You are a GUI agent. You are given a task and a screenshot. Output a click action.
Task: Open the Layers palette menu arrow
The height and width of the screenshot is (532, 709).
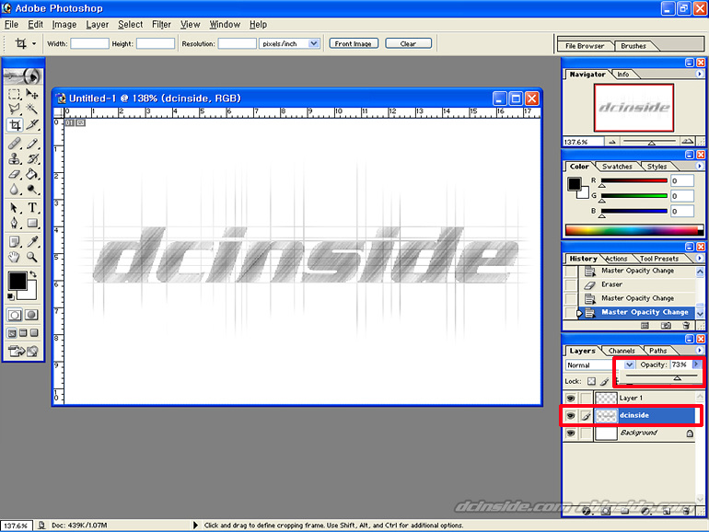(x=699, y=351)
